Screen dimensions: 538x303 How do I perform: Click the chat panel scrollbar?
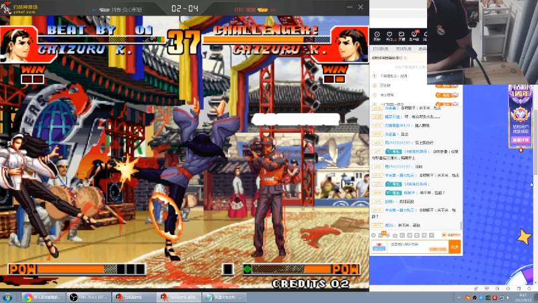click(461, 226)
